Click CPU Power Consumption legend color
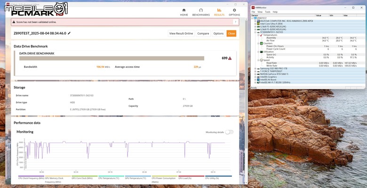 tap(165, 176)
